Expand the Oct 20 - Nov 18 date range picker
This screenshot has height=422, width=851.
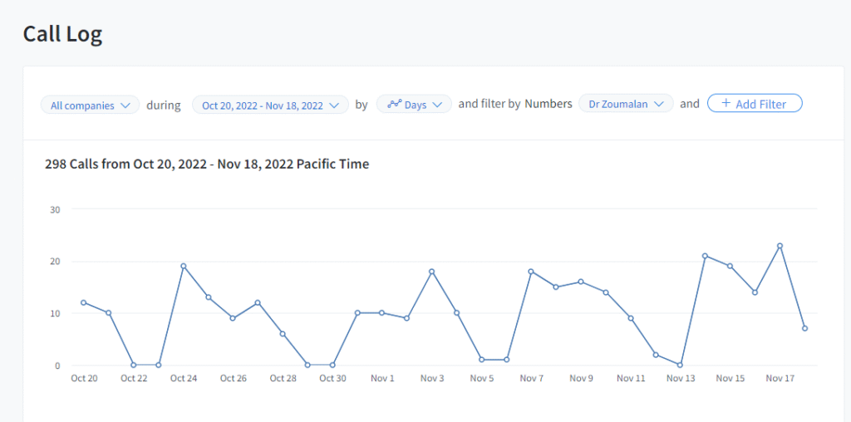[x=270, y=105]
